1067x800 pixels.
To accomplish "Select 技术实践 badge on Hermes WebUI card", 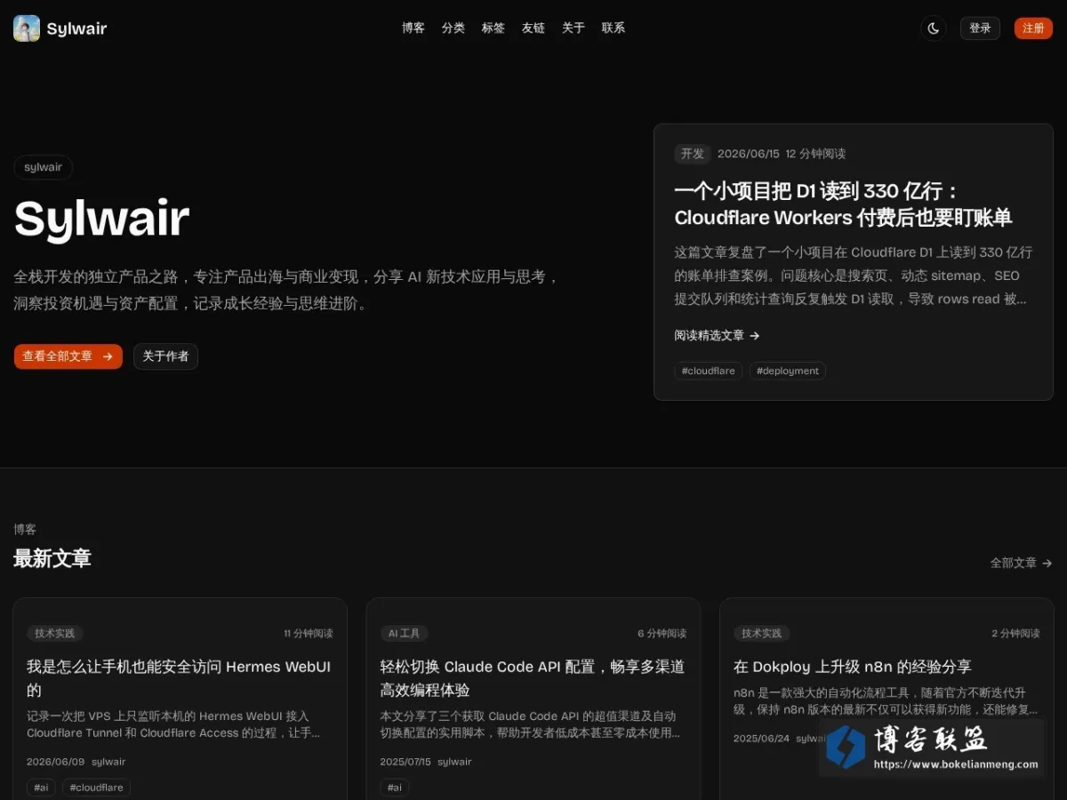I will tap(55, 634).
